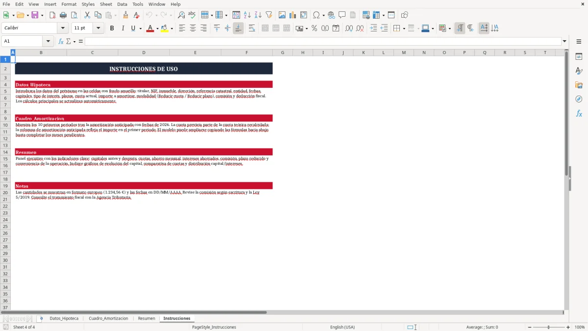Switch to the Cuadro_Amortizacion sheet tab

108,318
